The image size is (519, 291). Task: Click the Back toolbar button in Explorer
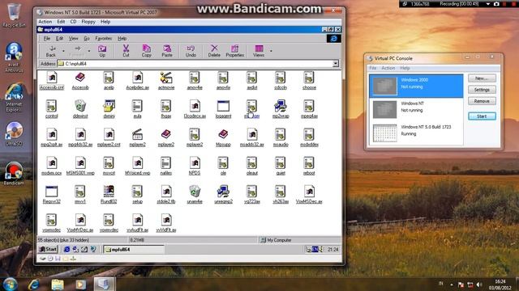click(50, 51)
